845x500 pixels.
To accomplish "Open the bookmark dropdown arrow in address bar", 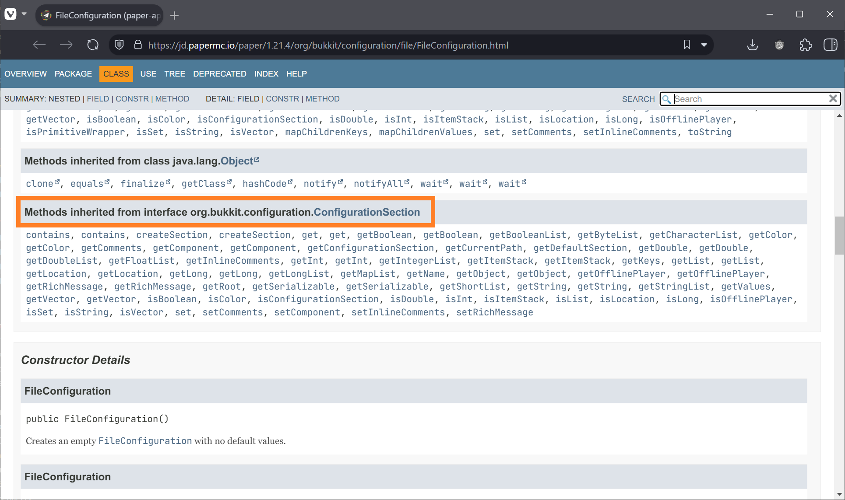I will click(704, 45).
